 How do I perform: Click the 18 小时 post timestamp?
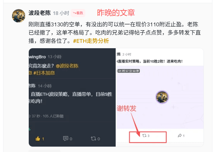click(61, 13)
